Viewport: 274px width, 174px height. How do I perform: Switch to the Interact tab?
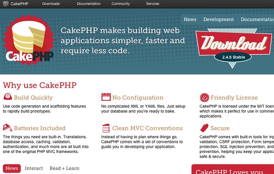click(x=34, y=168)
